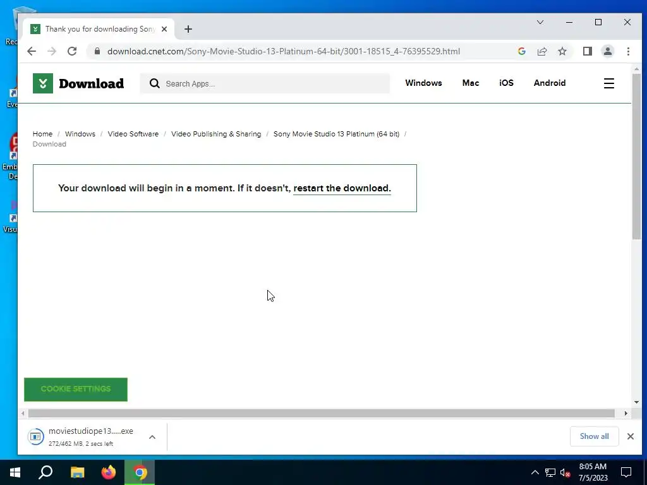Open the Mac nav menu item
Viewport: 647px width, 485px height.
[x=470, y=83]
